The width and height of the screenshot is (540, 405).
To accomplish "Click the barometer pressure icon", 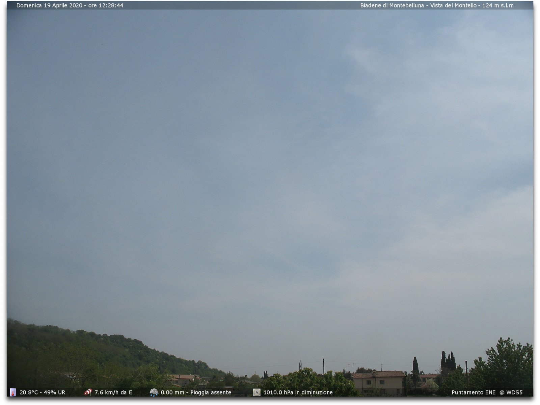I will pos(257,392).
